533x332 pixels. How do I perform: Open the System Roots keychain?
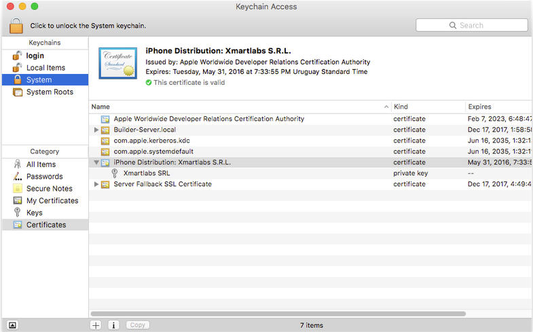point(49,92)
